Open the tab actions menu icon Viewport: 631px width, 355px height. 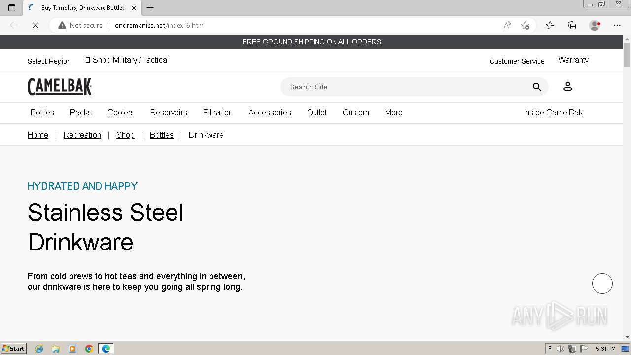[x=12, y=7]
